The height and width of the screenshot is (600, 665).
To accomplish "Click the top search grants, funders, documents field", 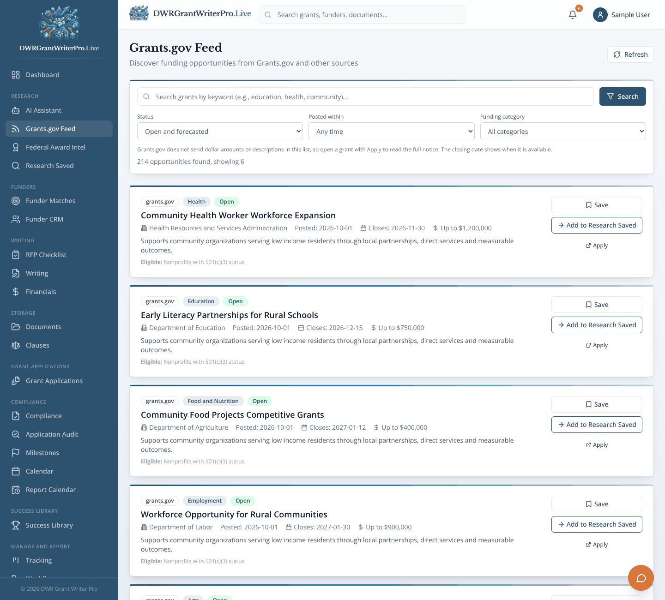I will click(x=362, y=15).
